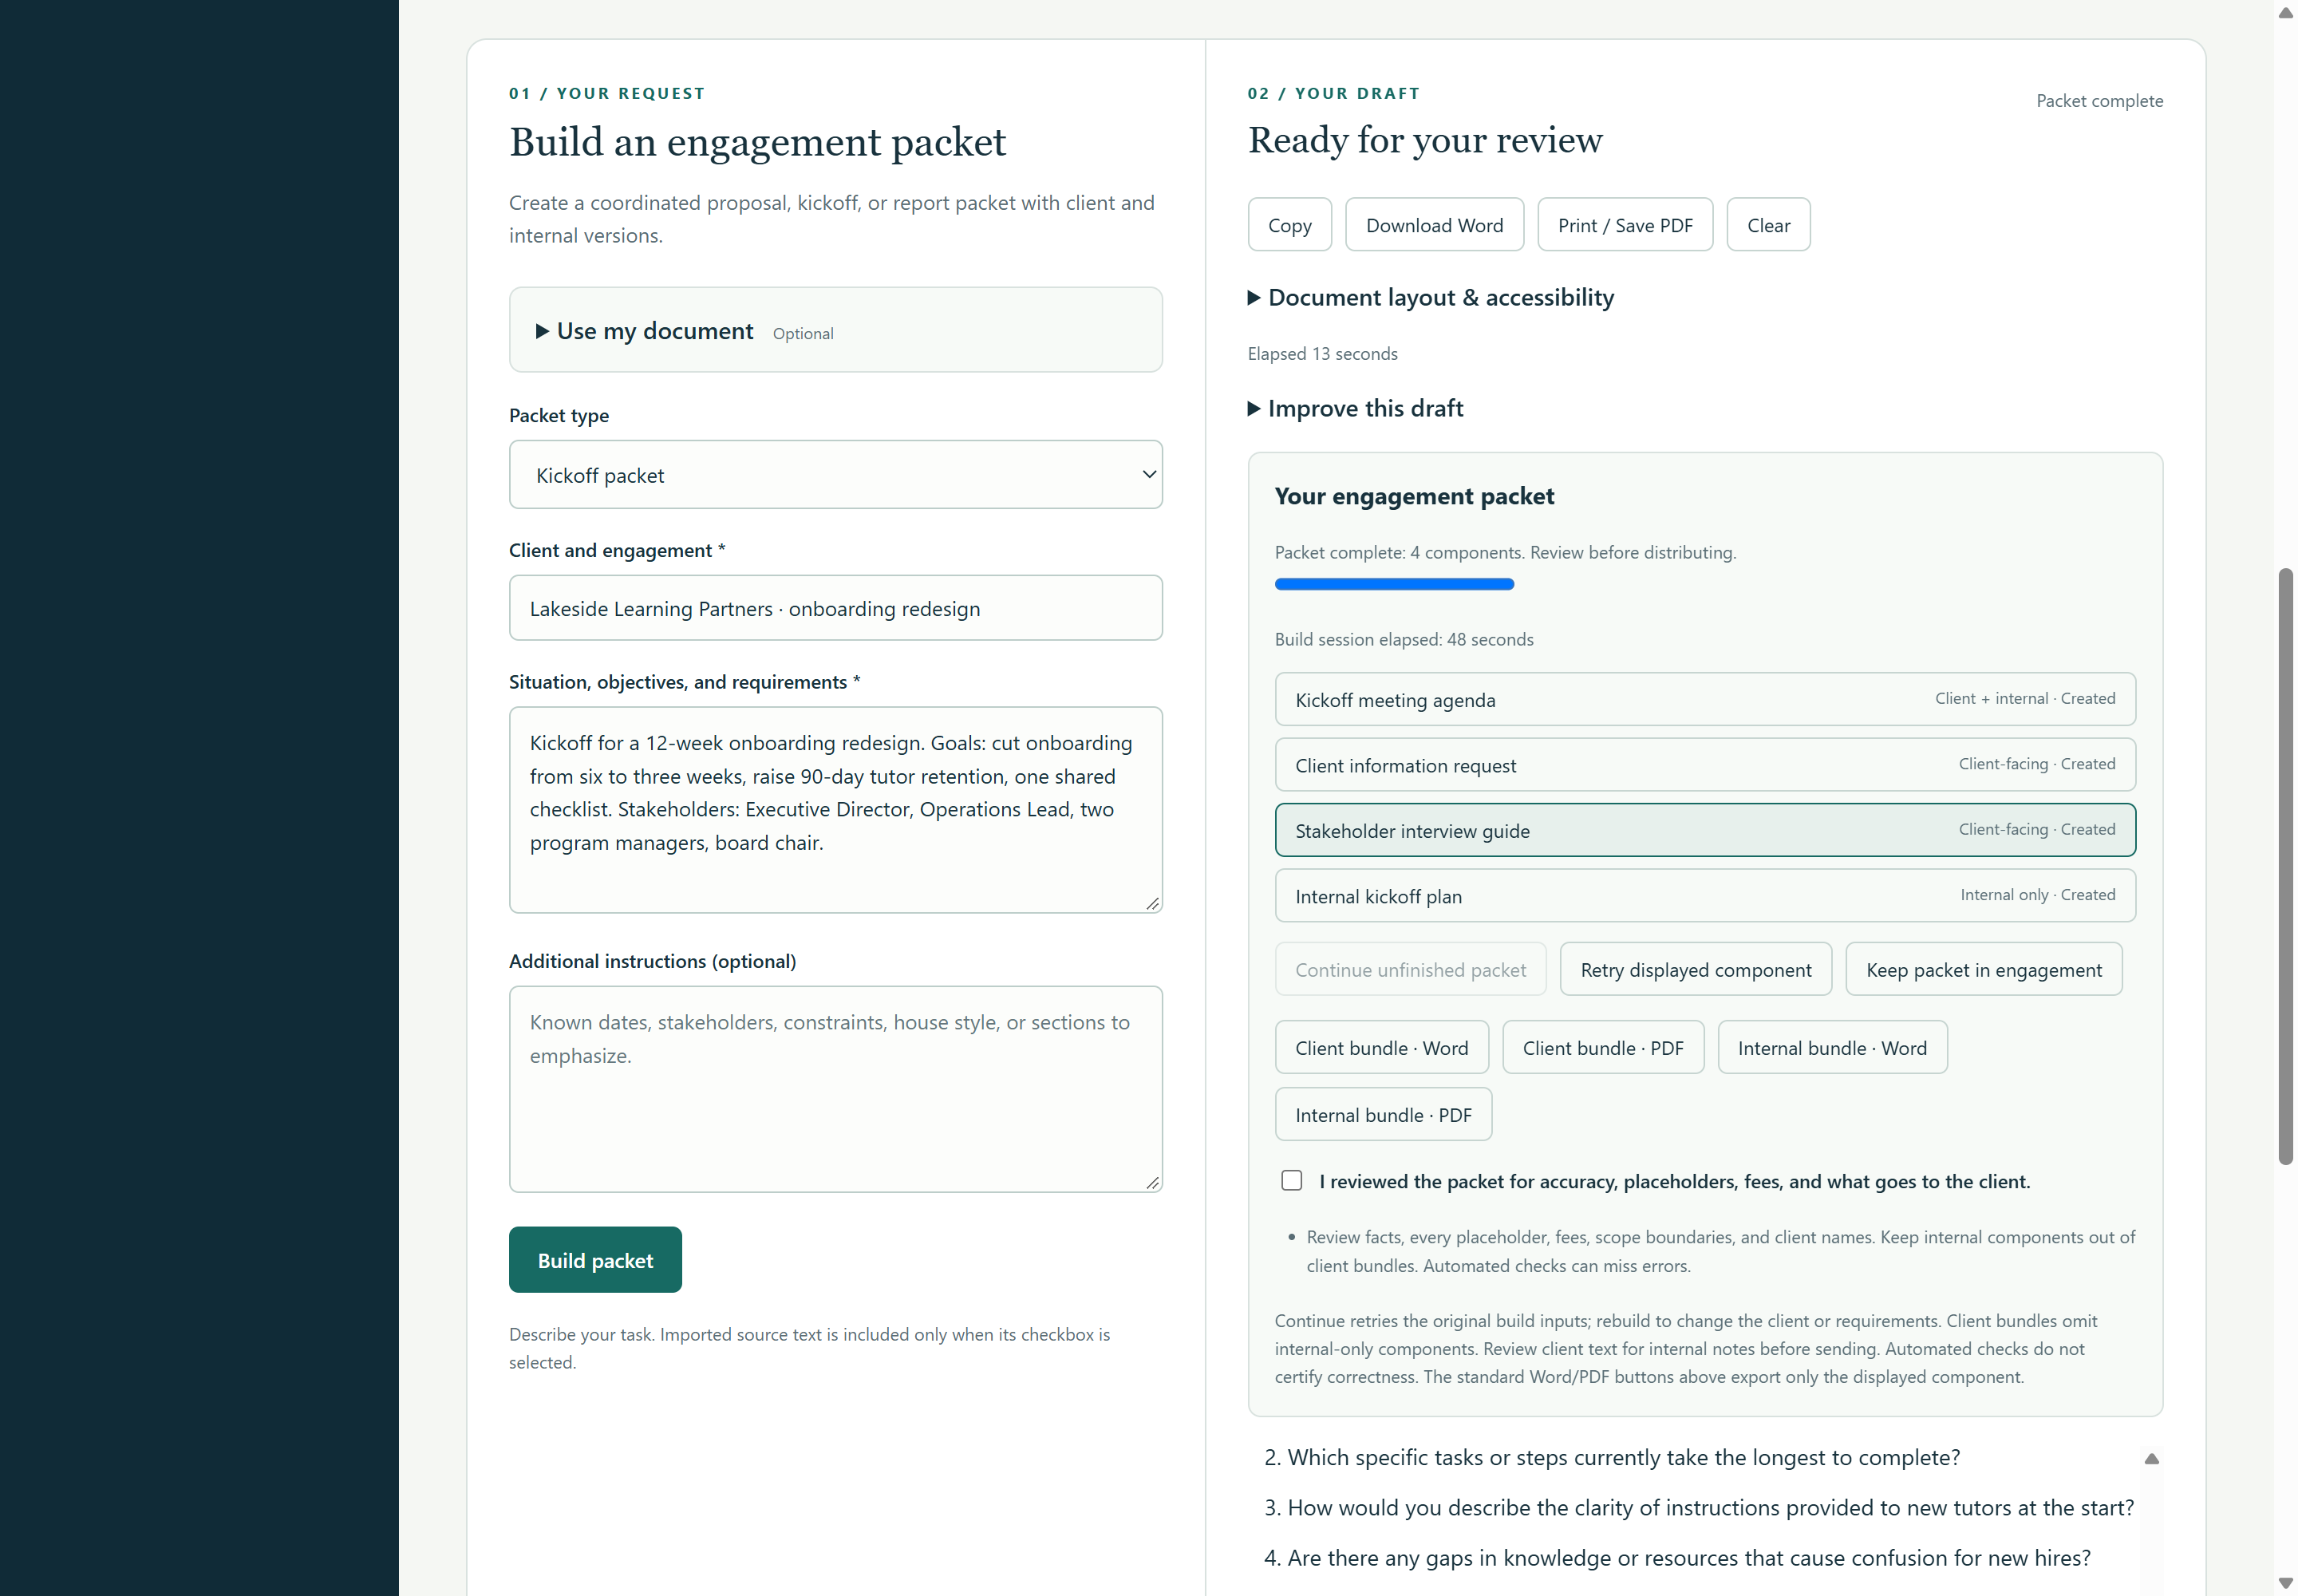Click Build session elapsed: 48 seconds text
The height and width of the screenshot is (1596, 2298).
tap(1403, 639)
